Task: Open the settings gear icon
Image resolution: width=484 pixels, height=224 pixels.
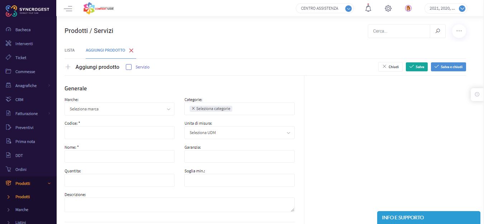Action: click(388, 8)
